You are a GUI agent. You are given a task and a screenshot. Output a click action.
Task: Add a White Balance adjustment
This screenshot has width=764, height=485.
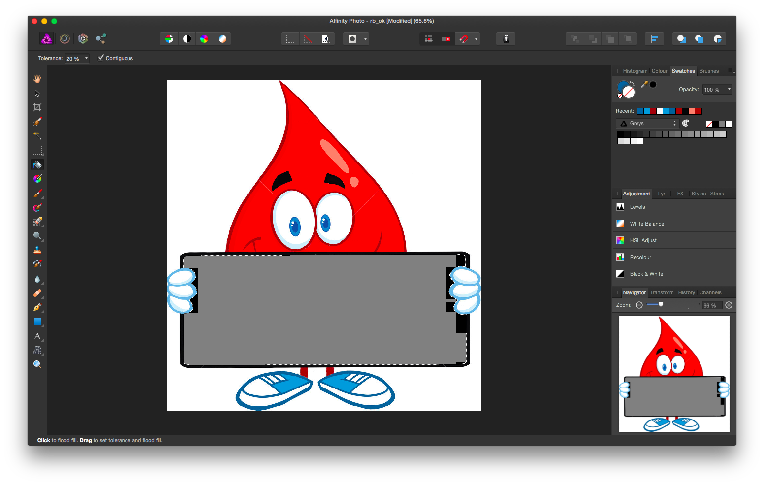pos(674,224)
